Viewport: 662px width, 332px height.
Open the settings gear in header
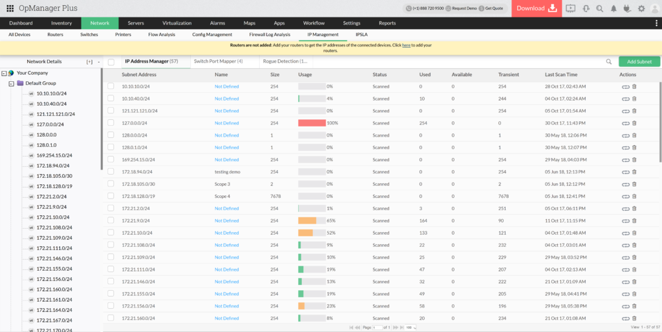tap(641, 8)
